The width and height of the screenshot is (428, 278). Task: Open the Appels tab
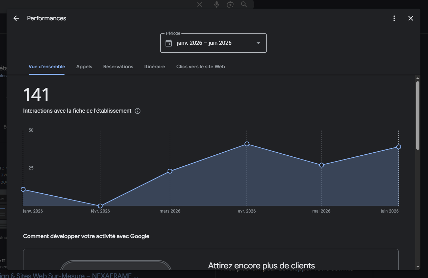(x=84, y=66)
